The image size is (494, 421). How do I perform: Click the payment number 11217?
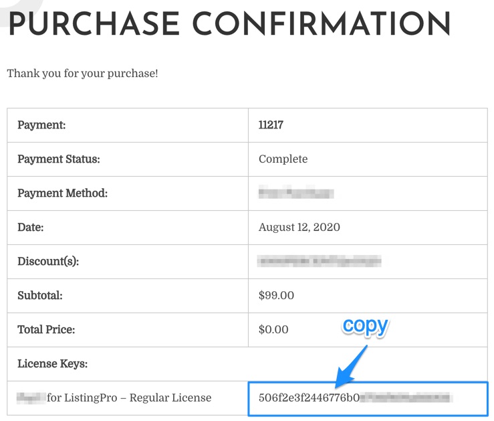point(271,125)
